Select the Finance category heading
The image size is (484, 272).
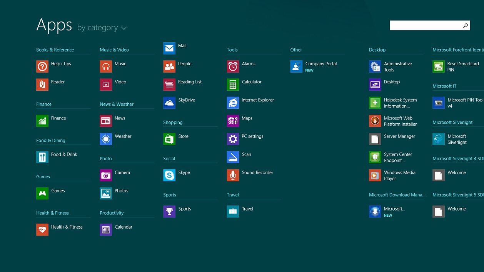pyautogui.click(x=44, y=104)
